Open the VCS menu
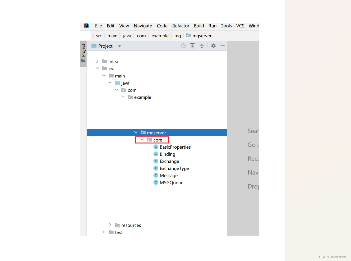The width and height of the screenshot is (351, 261). [240, 26]
